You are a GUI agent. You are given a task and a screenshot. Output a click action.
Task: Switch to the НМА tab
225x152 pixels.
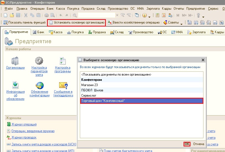tap(177, 32)
